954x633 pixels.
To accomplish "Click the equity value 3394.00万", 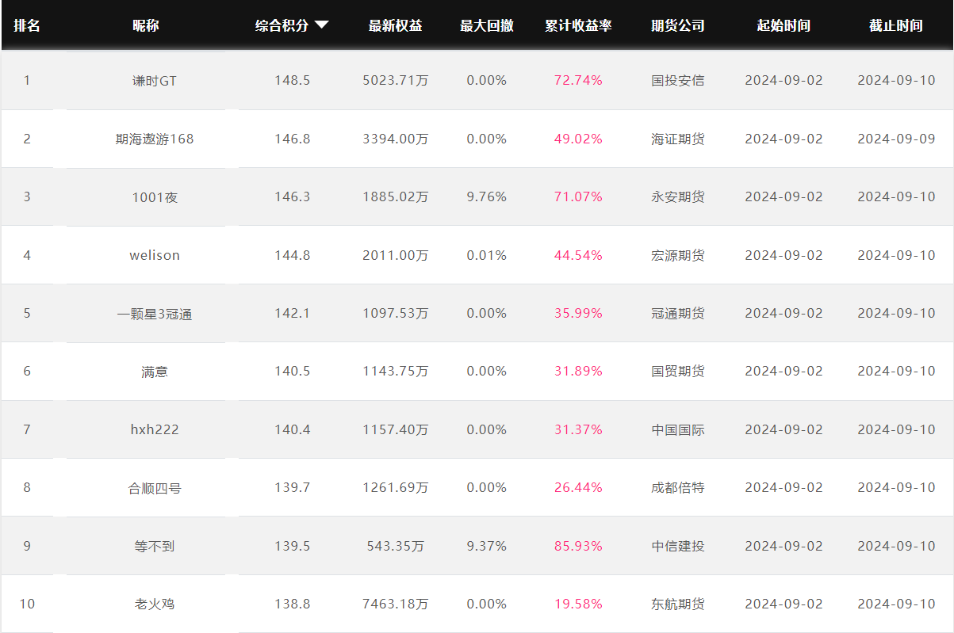I will (x=396, y=139).
